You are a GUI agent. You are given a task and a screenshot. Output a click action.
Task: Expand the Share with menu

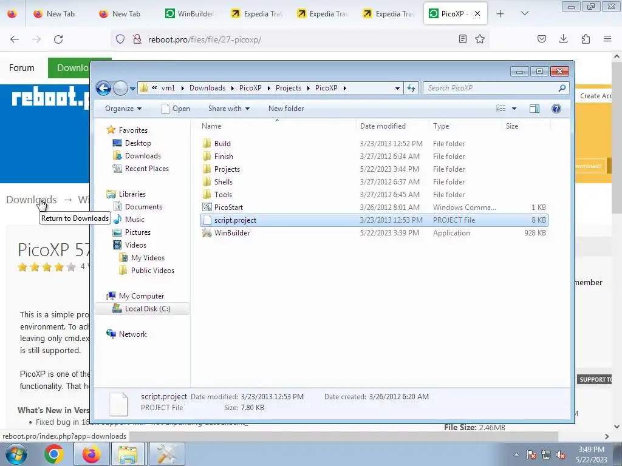(229, 109)
